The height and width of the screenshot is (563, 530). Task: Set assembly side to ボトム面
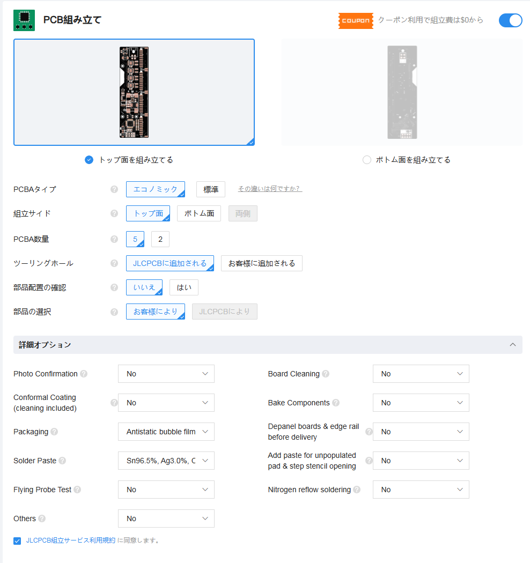(199, 213)
